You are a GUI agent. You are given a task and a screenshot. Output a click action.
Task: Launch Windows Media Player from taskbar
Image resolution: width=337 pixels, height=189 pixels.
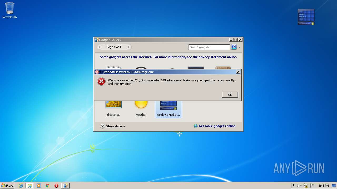click(39, 186)
